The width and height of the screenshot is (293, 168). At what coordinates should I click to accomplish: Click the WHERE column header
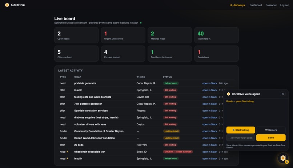coord(141,77)
